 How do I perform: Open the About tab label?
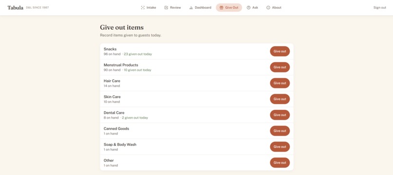pos(276,7)
